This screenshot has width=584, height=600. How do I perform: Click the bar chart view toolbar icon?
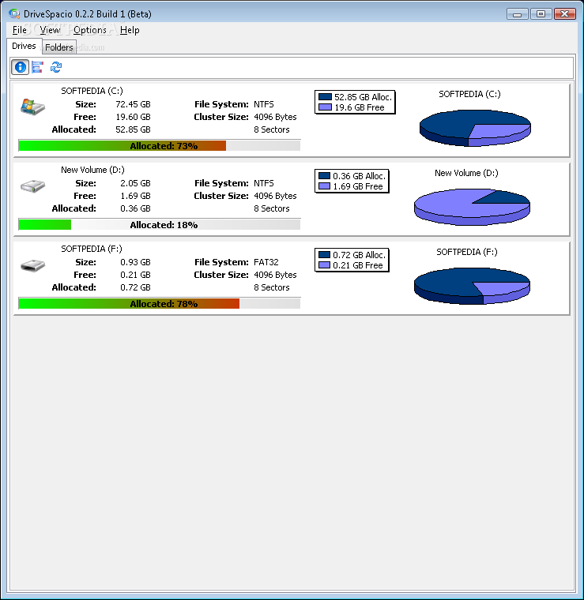[37, 67]
